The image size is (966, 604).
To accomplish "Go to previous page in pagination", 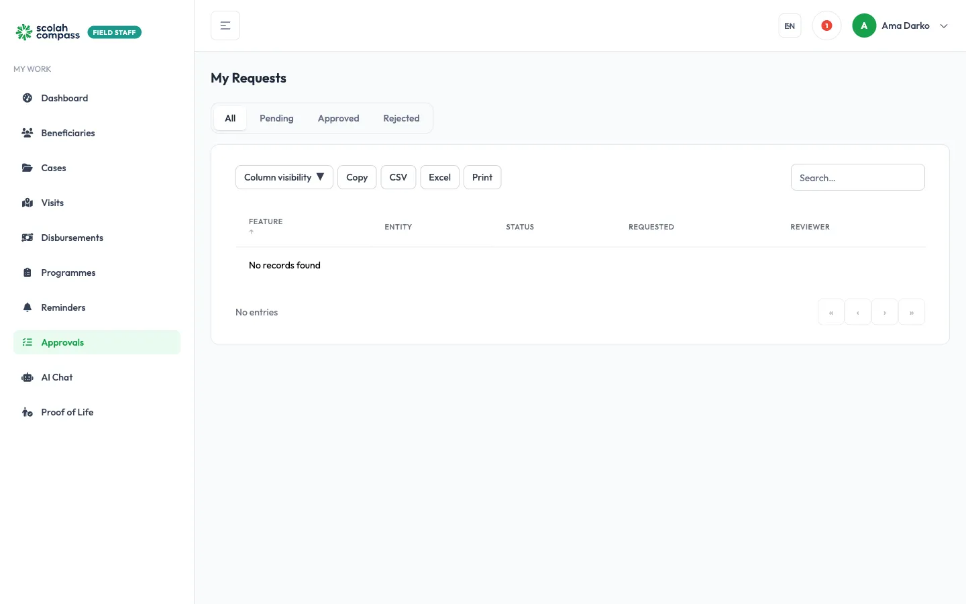I will [x=858, y=312].
